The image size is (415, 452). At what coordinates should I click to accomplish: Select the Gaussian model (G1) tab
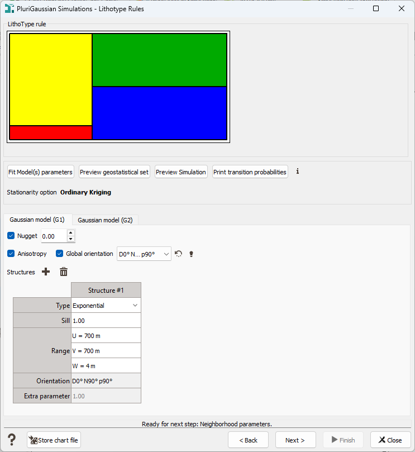pyautogui.click(x=37, y=220)
